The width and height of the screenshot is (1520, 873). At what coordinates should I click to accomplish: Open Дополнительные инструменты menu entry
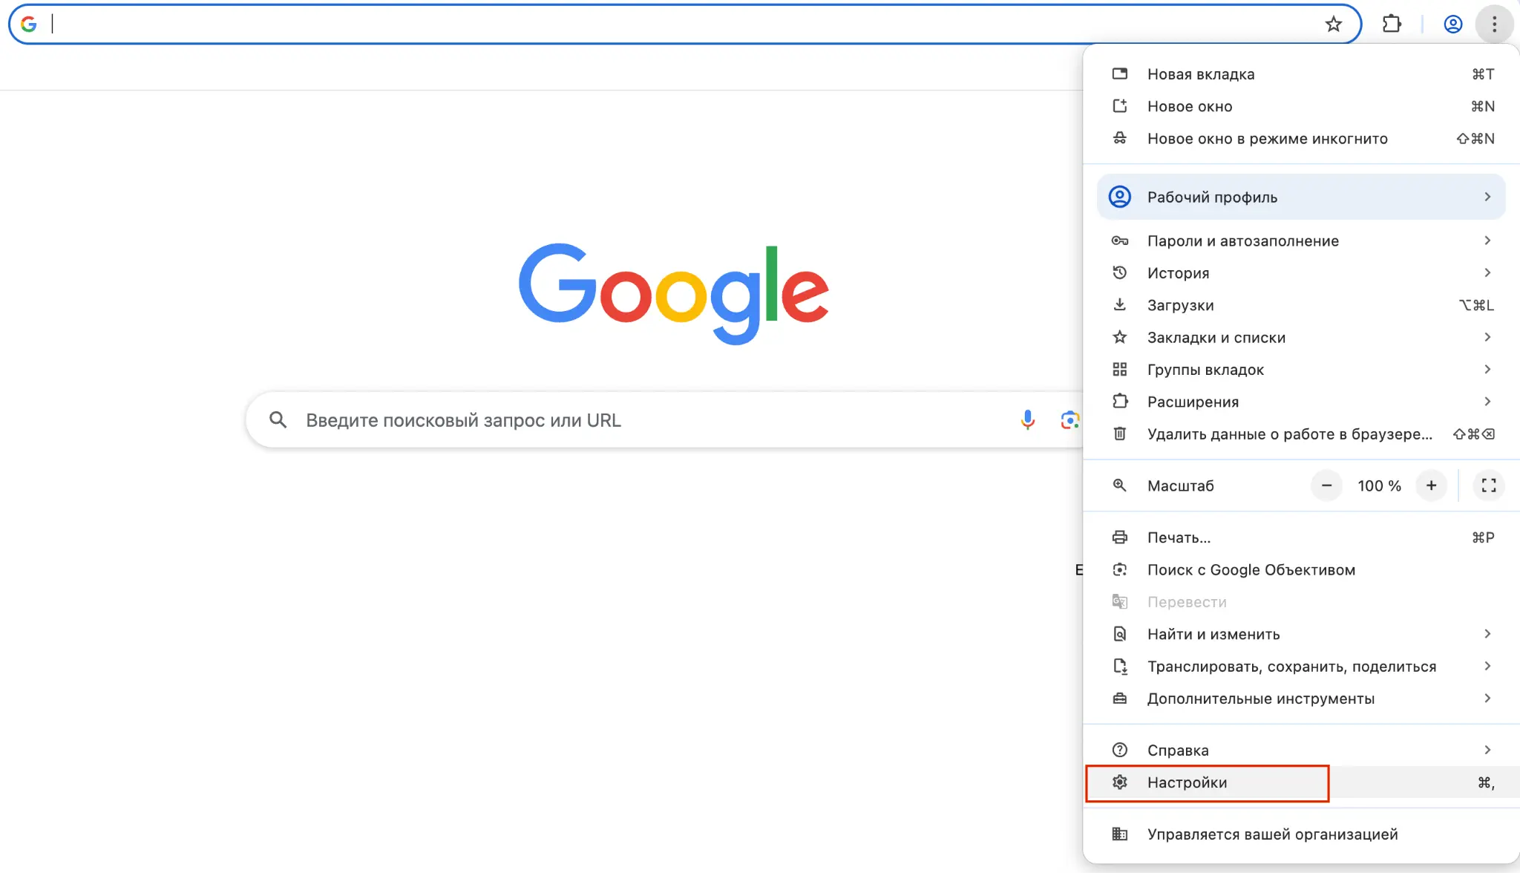(x=1301, y=698)
